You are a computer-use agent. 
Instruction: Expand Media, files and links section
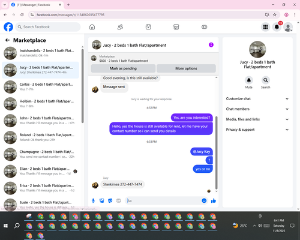coord(257,119)
